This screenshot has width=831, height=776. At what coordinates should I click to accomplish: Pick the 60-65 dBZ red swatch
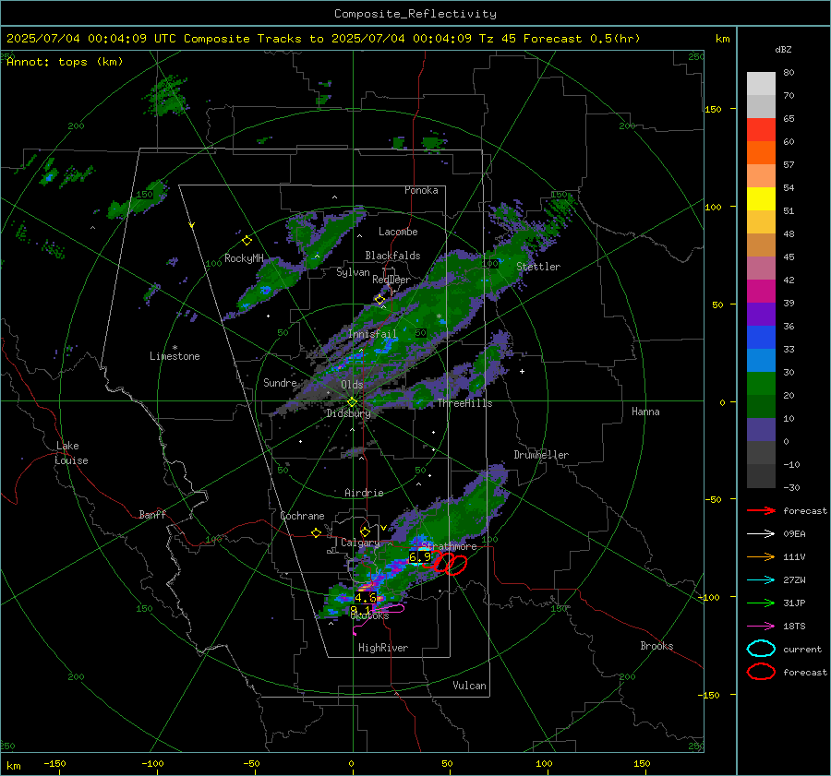coord(761,129)
